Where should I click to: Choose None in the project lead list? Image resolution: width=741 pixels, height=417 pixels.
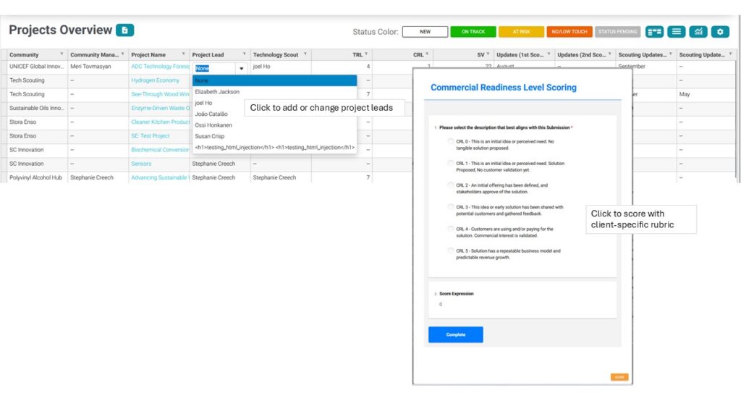(274, 81)
